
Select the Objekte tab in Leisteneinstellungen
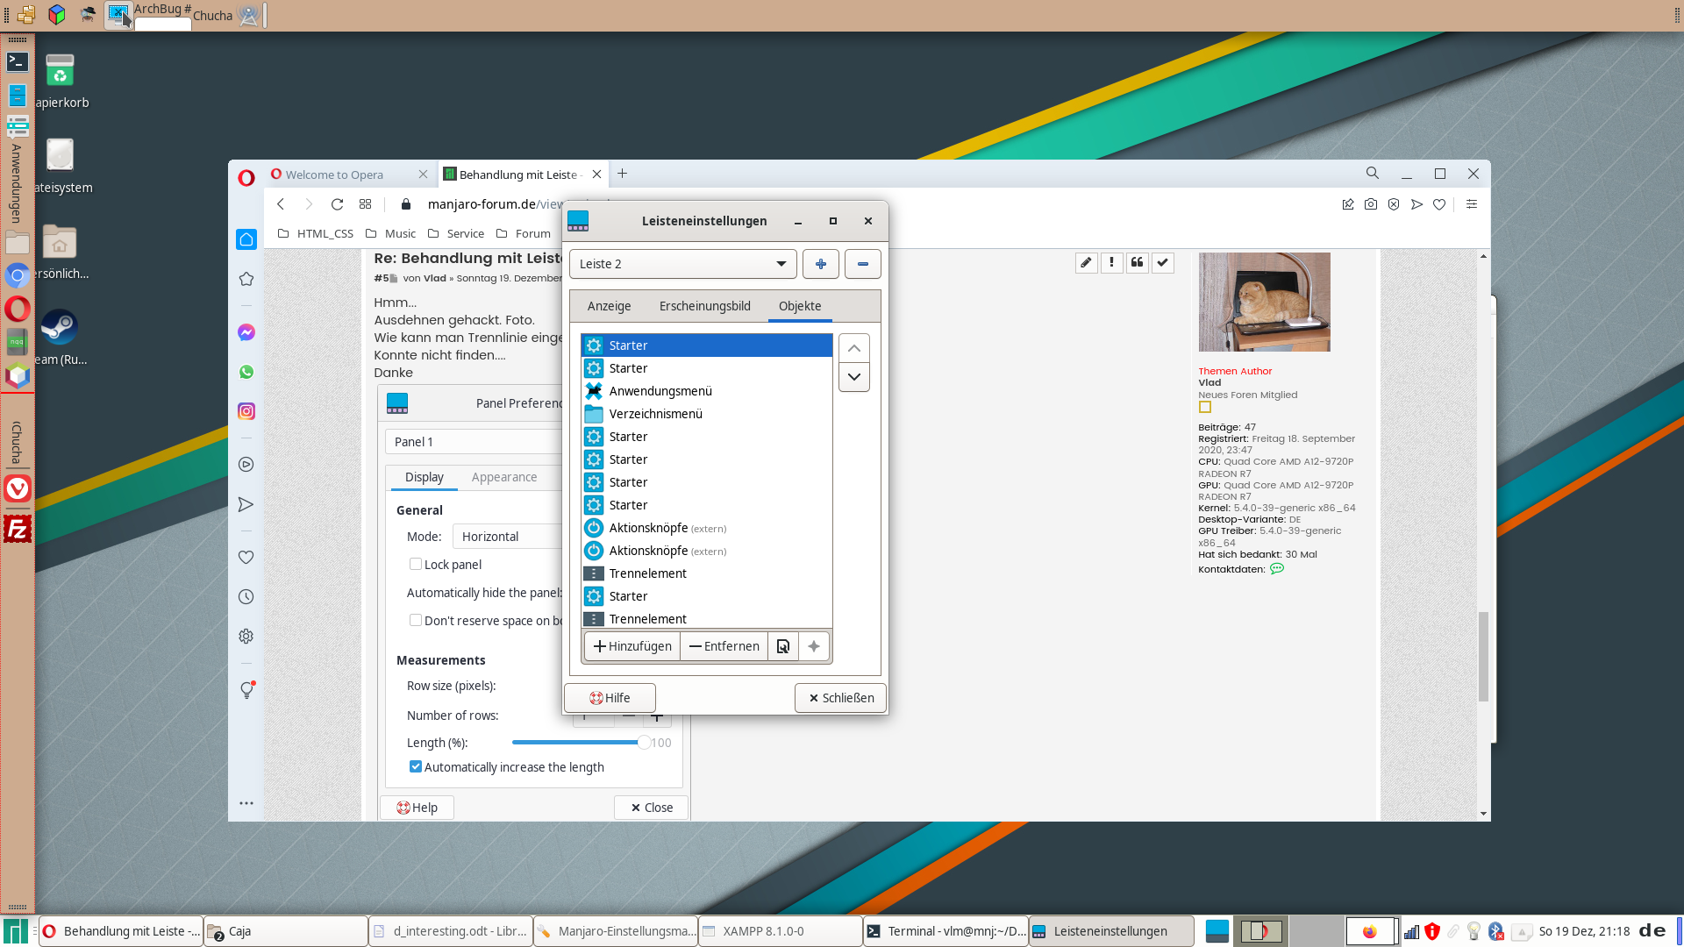pos(799,305)
